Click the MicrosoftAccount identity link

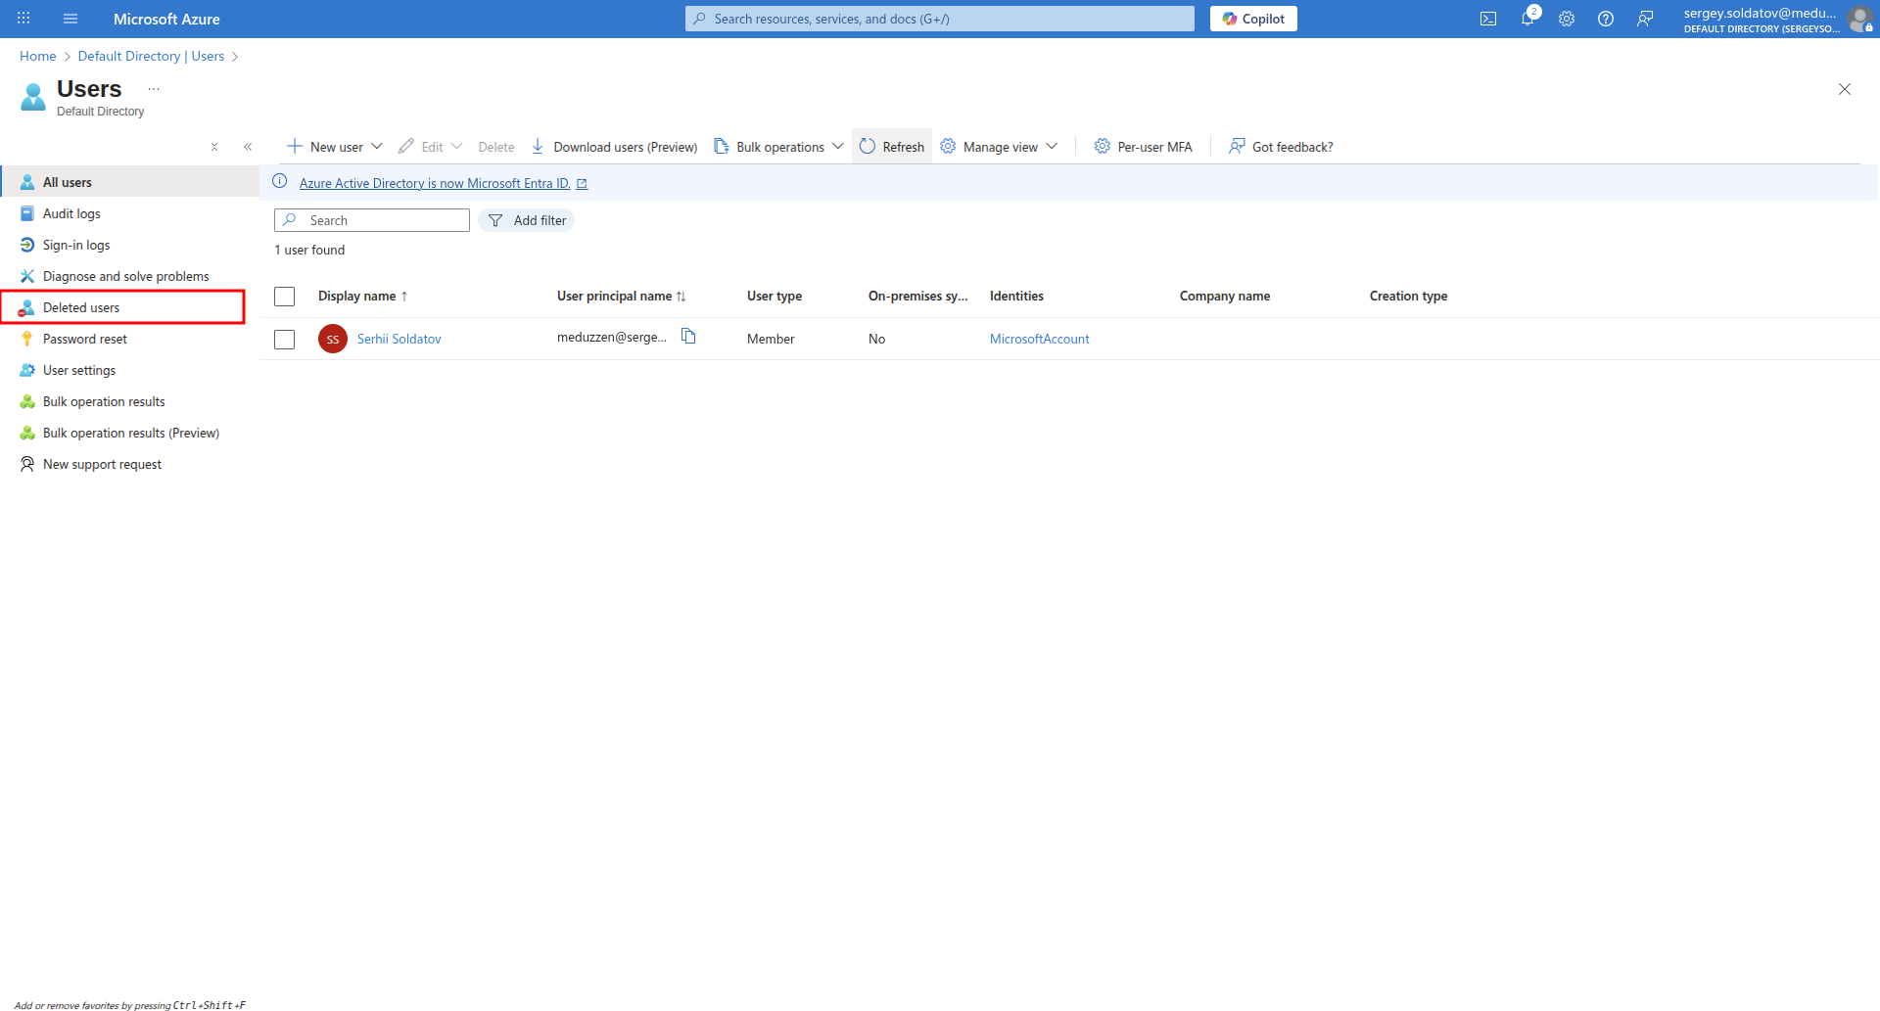tap(1040, 339)
